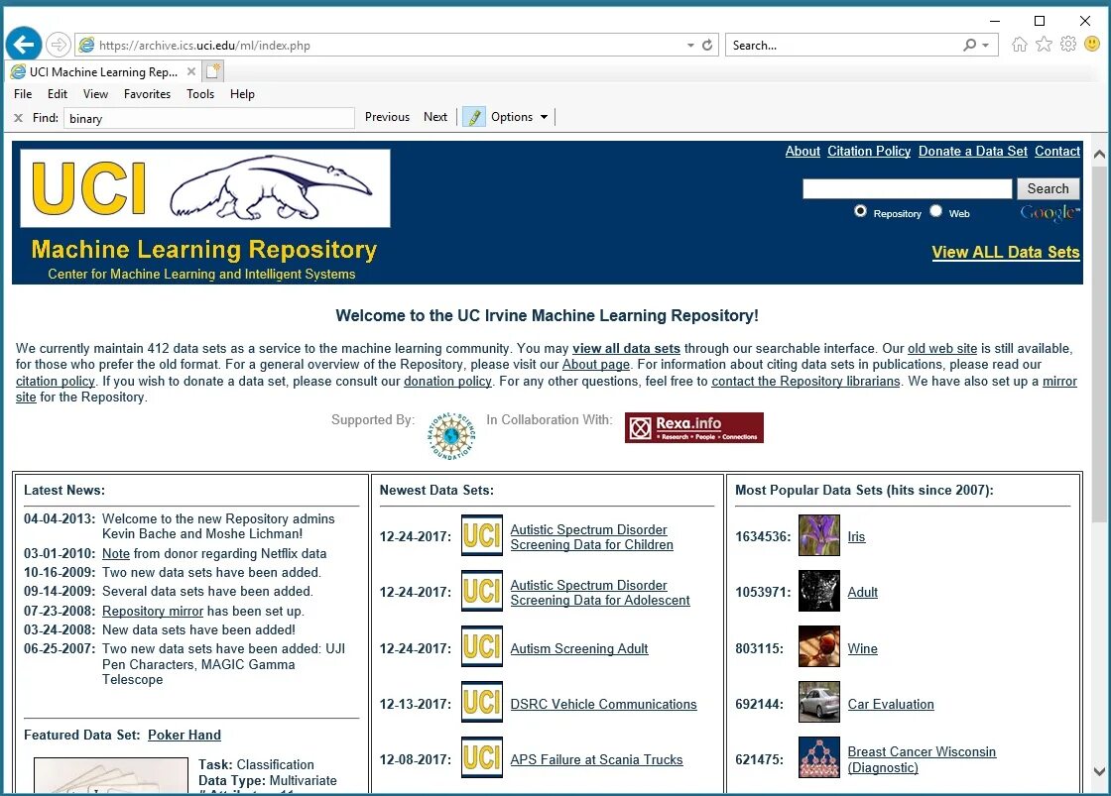Open the Tools gear icon
This screenshot has width=1111, height=796.
pos(1068,45)
